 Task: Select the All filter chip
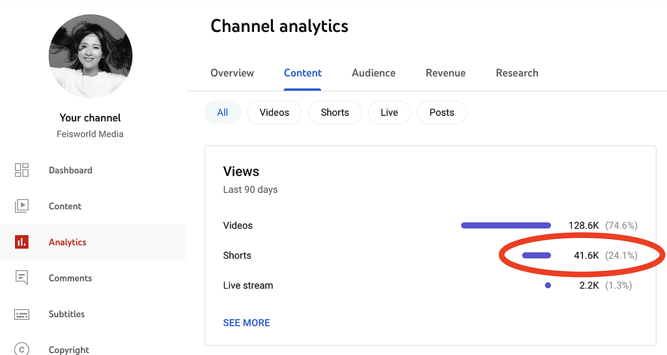tap(223, 112)
